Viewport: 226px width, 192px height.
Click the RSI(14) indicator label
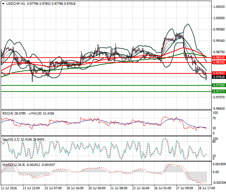8,113
